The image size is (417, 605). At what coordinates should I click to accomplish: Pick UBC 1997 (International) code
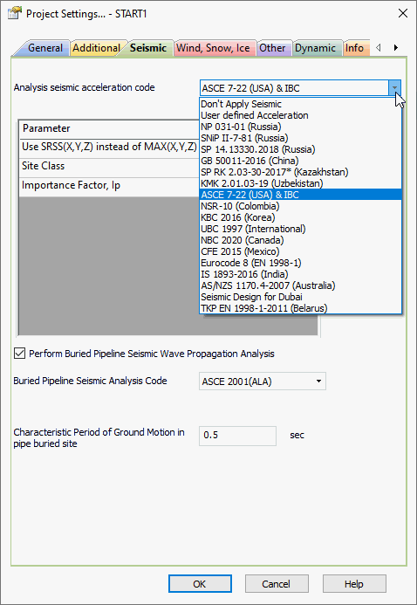point(301,229)
